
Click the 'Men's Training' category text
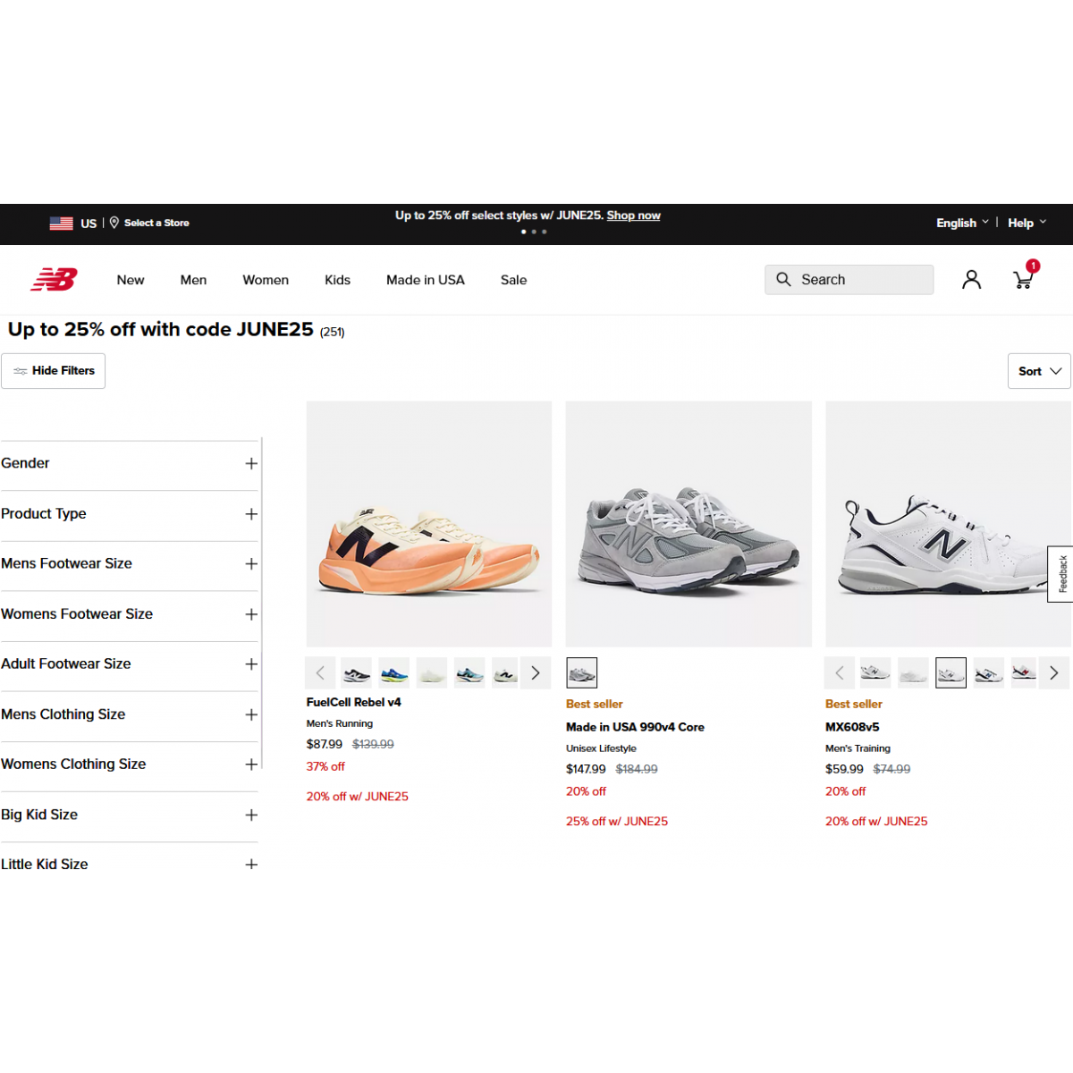(858, 748)
